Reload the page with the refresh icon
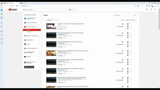Viewport: 160px width, 90px height. pyautogui.click(x=10, y=6)
